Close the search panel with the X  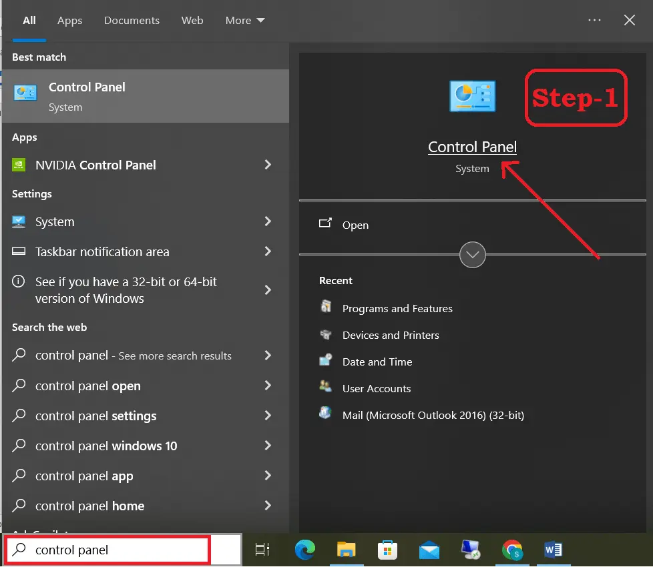click(x=629, y=20)
